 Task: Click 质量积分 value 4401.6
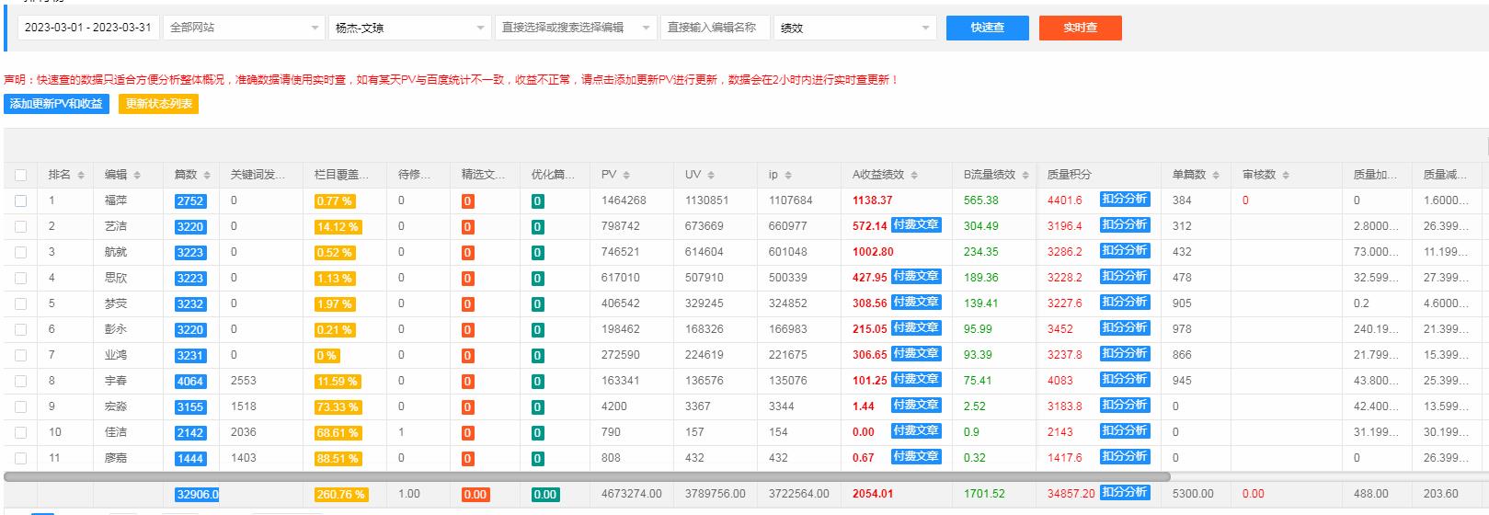[1065, 200]
